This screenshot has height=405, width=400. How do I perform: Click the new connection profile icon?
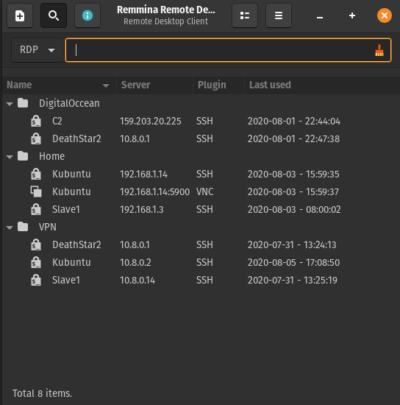[x=20, y=15]
